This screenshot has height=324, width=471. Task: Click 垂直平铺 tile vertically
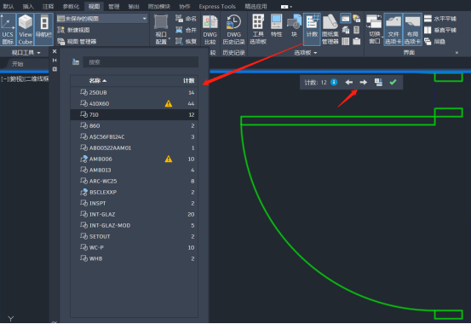(x=440, y=30)
